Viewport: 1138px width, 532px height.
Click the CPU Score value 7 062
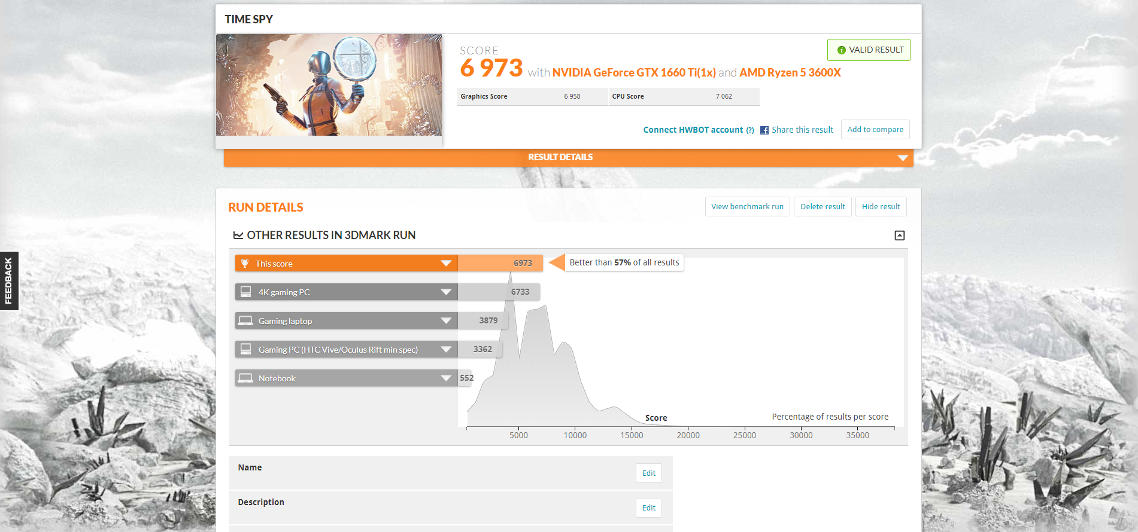click(724, 96)
